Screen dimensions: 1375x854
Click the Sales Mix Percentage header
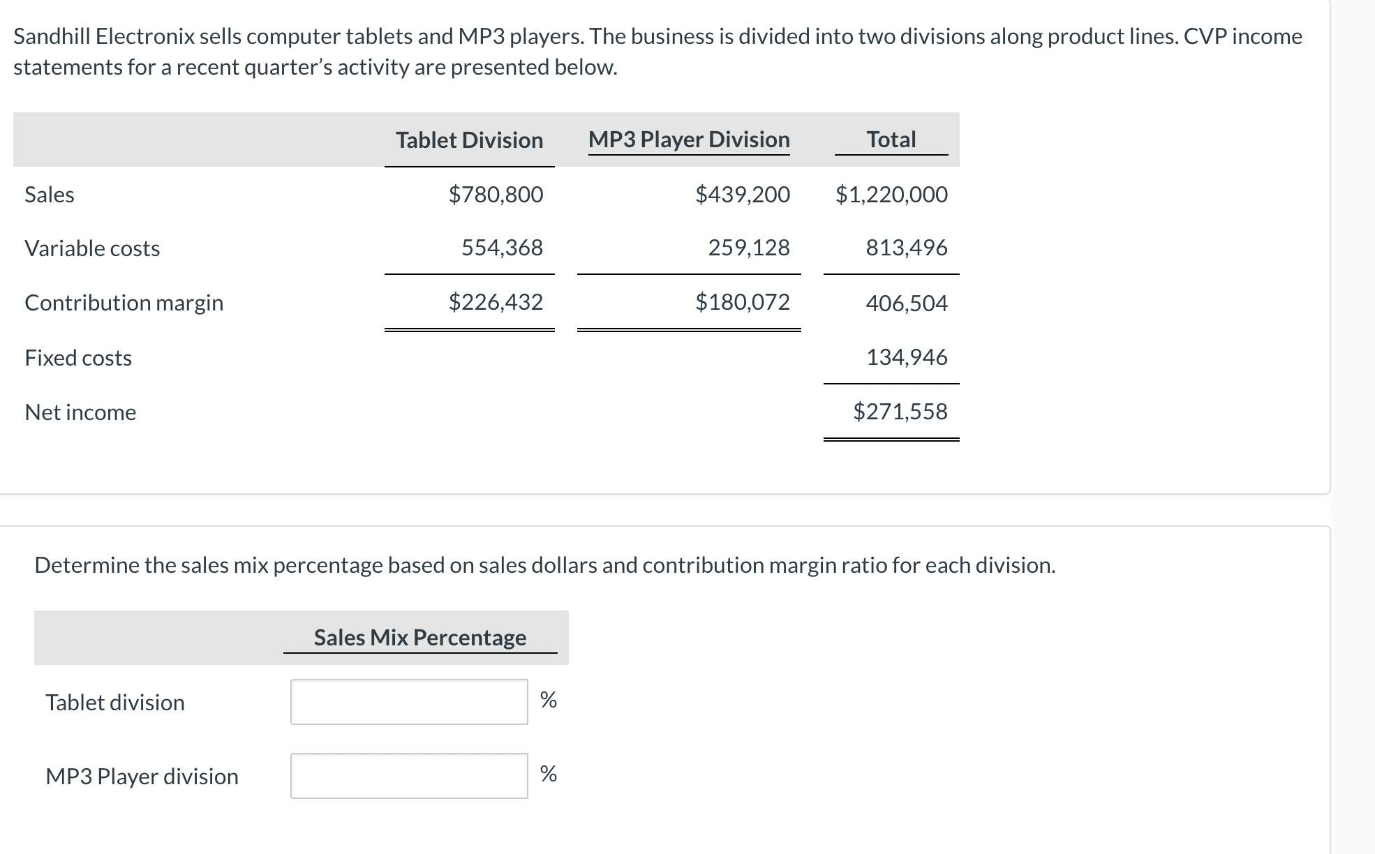click(x=420, y=638)
